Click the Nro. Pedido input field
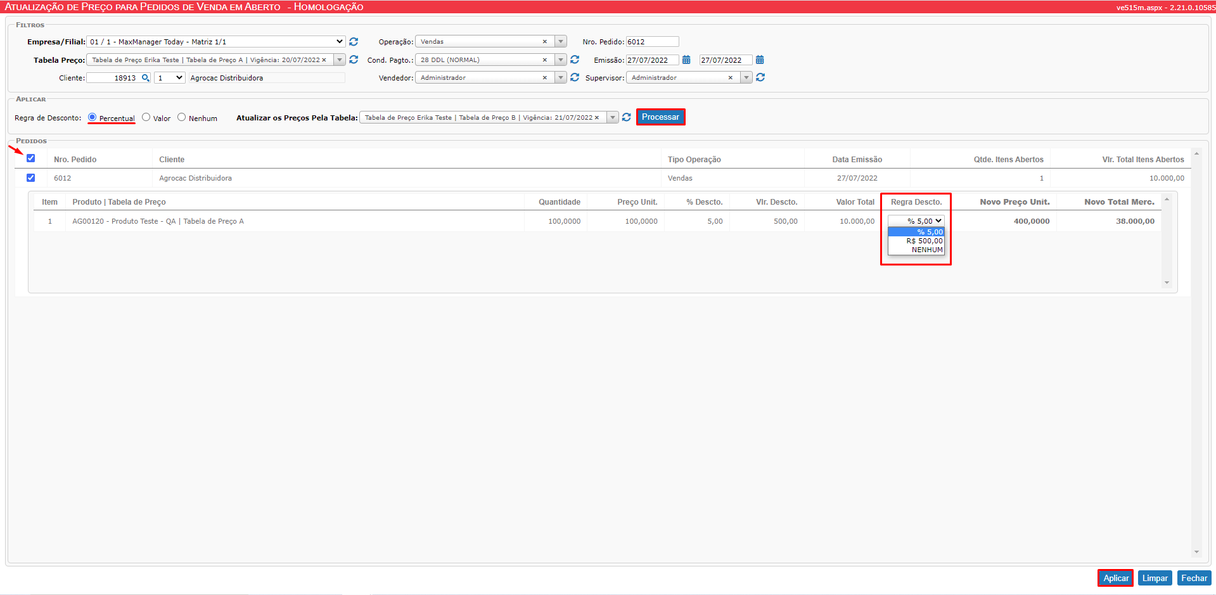1216x595 pixels. (x=653, y=42)
